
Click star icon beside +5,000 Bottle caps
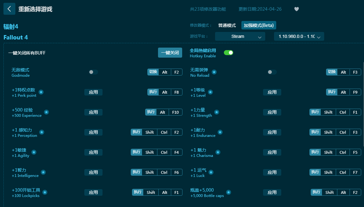(229, 192)
